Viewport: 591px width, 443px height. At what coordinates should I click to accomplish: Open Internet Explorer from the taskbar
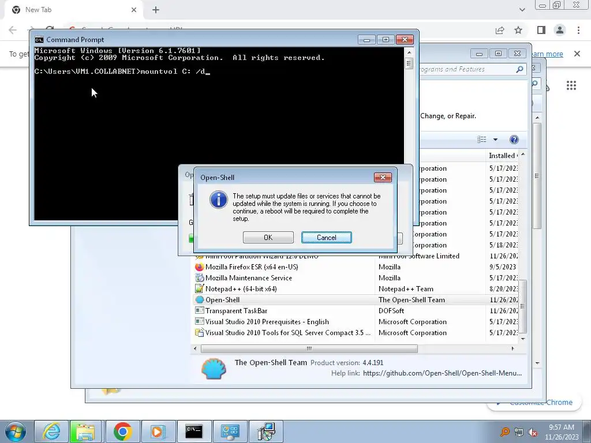pyautogui.click(x=51, y=431)
